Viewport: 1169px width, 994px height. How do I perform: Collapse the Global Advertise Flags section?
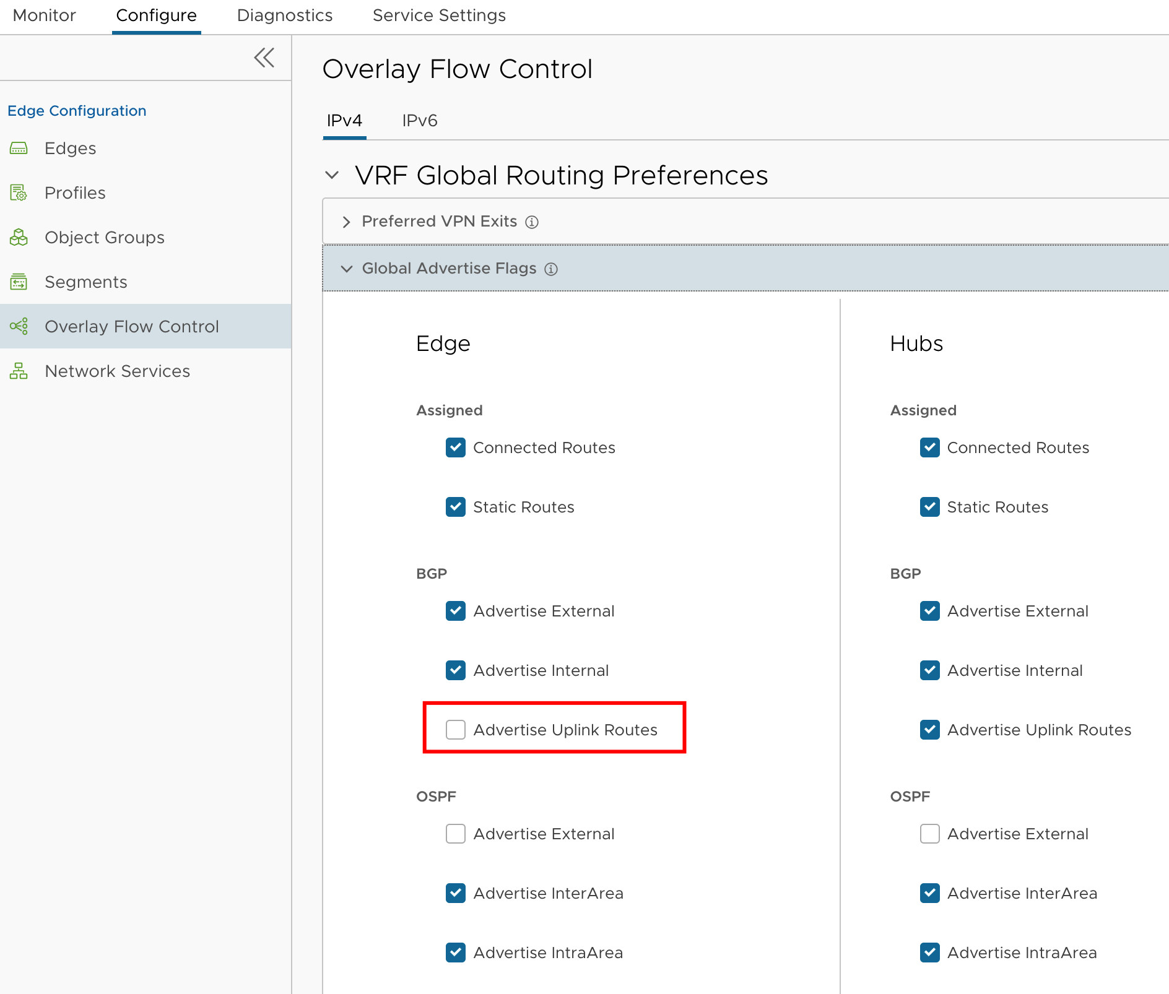click(x=347, y=269)
